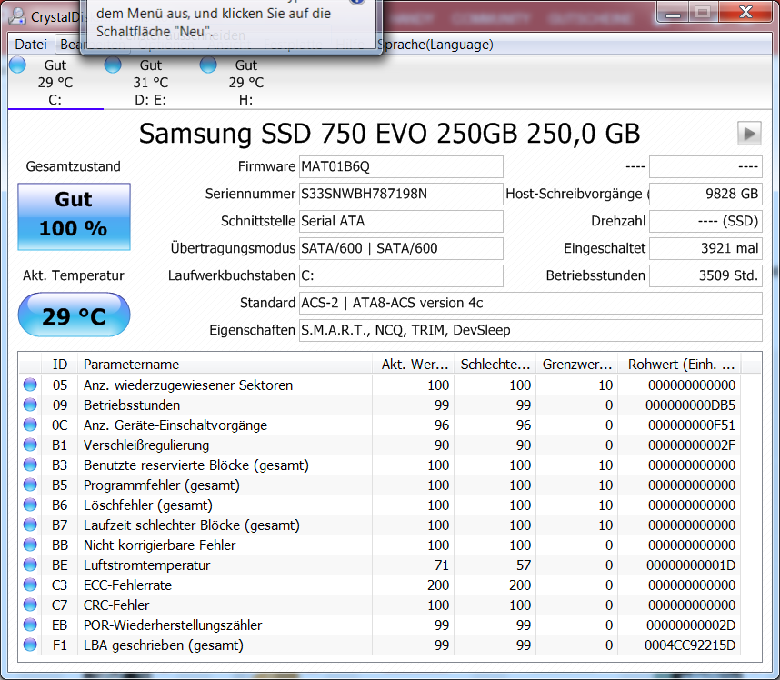
Task: Click the blue status orb for drive C:
Action: 17,65
